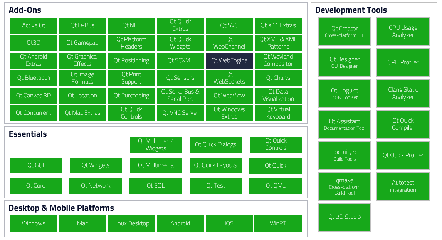Viewport: 442px width, 240px height.
Task: Select Qt Platform Headers
Action: pos(131,43)
